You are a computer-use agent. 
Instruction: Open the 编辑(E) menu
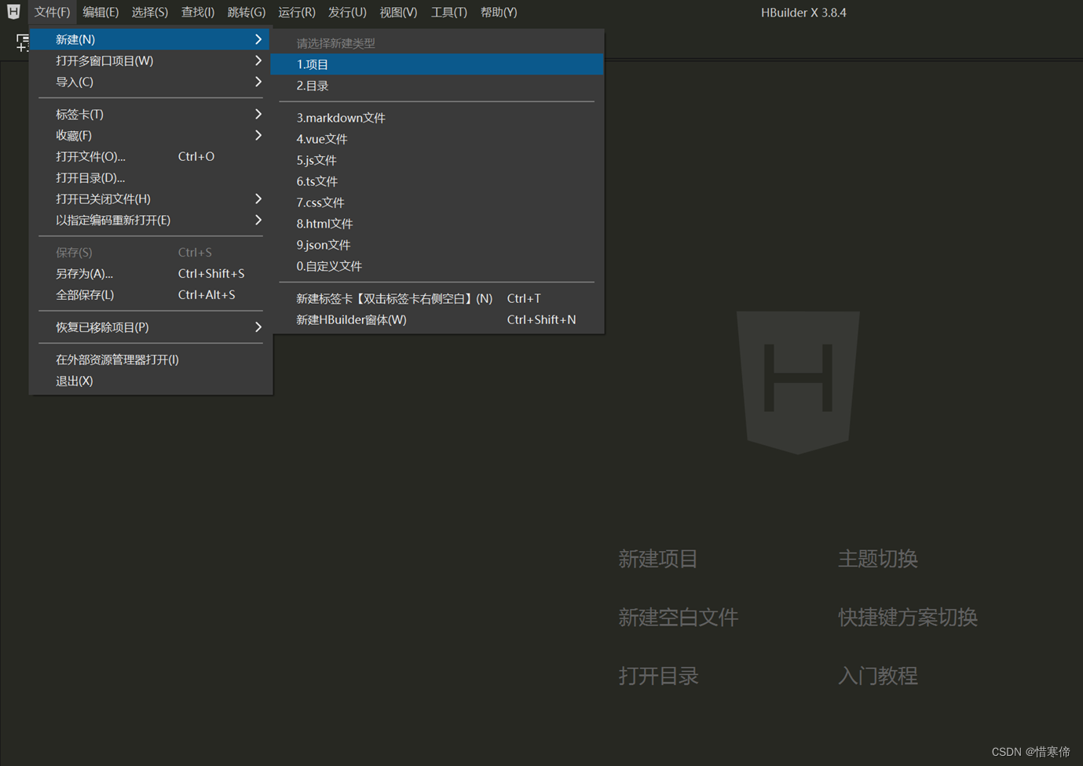point(101,12)
